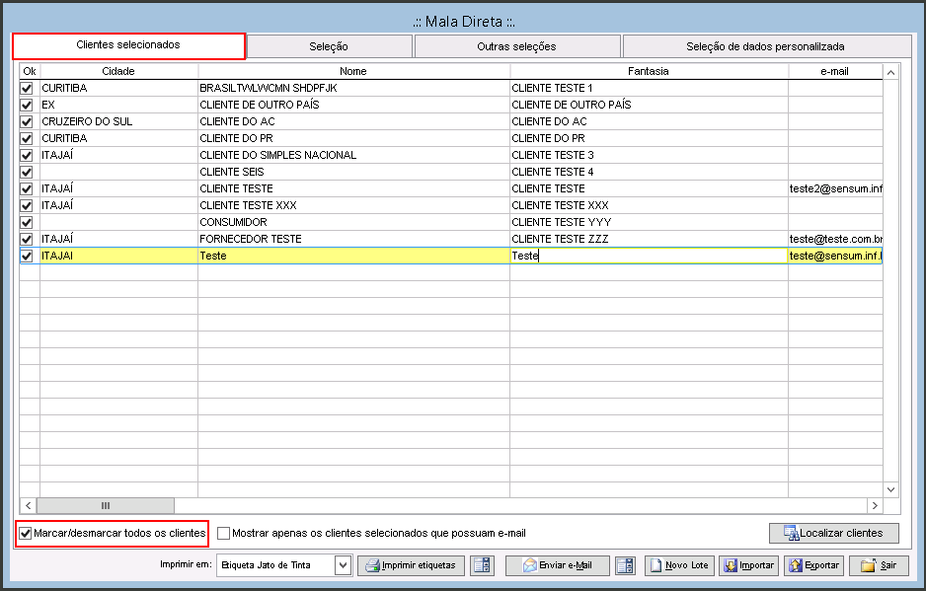Image resolution: width=926 pixels, height=591 pixels.
Task: Open the Imprimir em printer type dropdown
Action: coord(344,565)
